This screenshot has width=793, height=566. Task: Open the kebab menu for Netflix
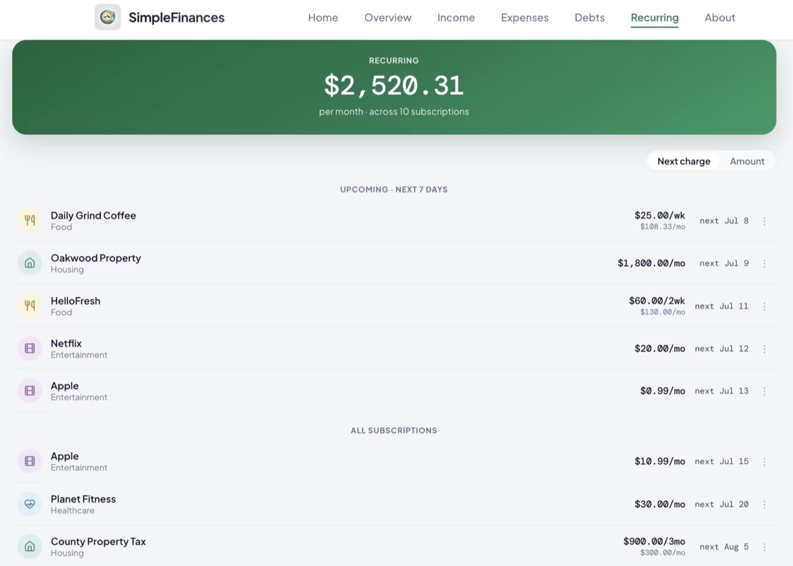(x=764, y=349)
